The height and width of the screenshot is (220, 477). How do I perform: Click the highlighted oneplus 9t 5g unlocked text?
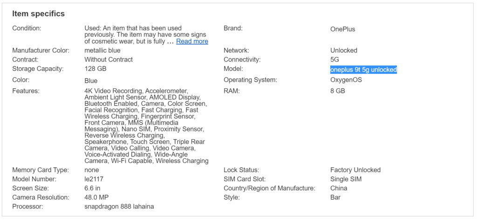pos(363,70)
